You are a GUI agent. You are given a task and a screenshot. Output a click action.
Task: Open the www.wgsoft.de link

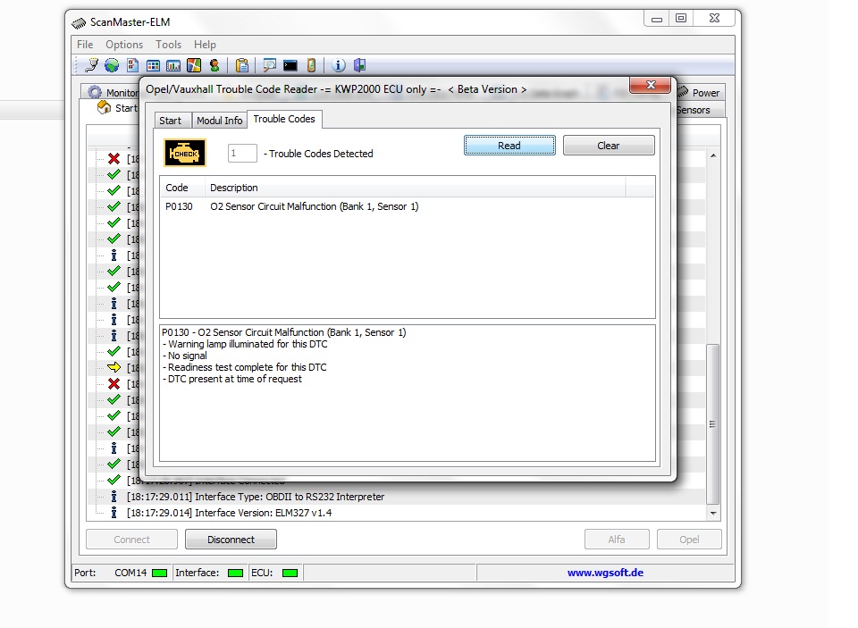(605, 573)
